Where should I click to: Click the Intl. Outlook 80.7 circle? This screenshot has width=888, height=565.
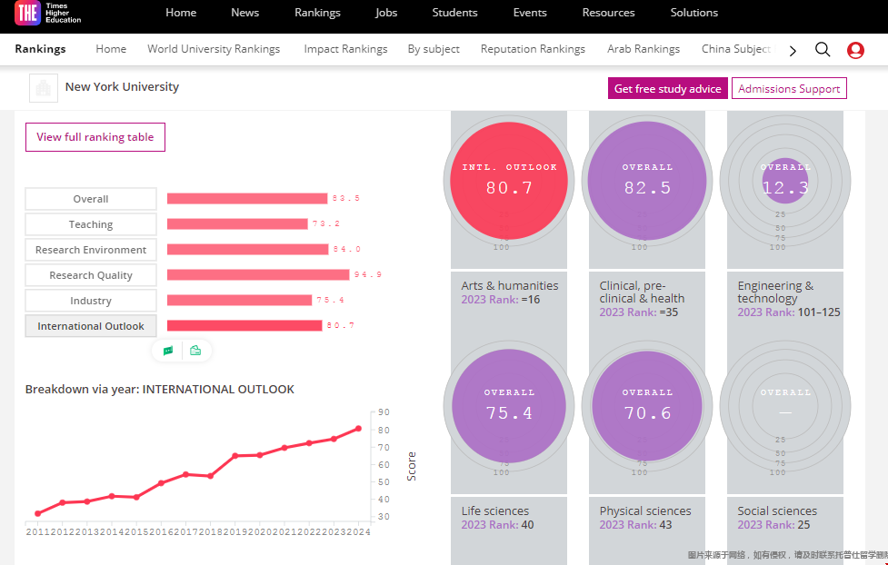click(x=509, y=181)
